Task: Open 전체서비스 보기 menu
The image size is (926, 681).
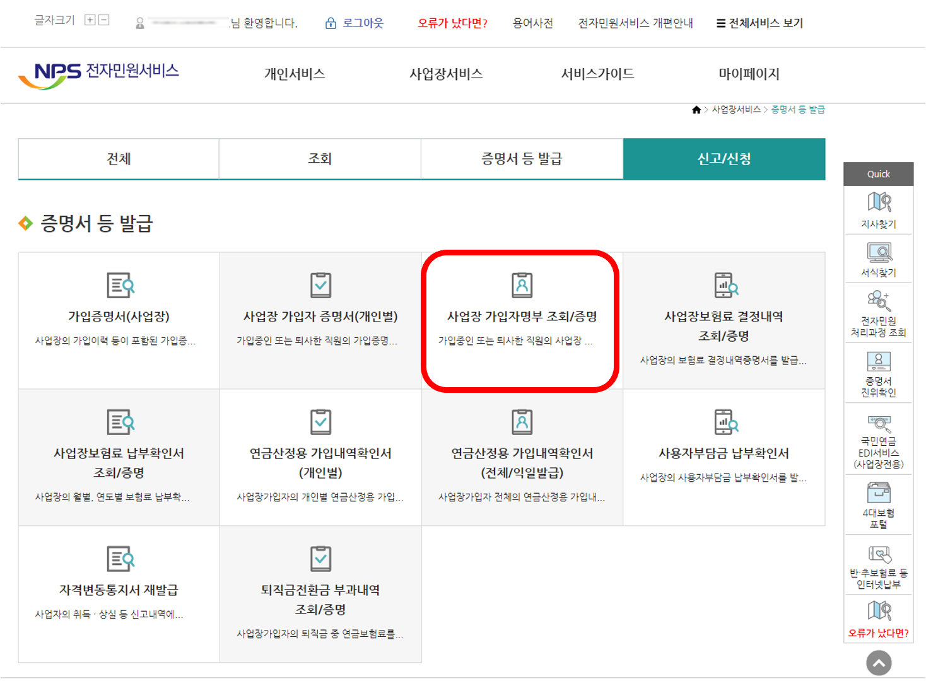Action: click(759, 23)
